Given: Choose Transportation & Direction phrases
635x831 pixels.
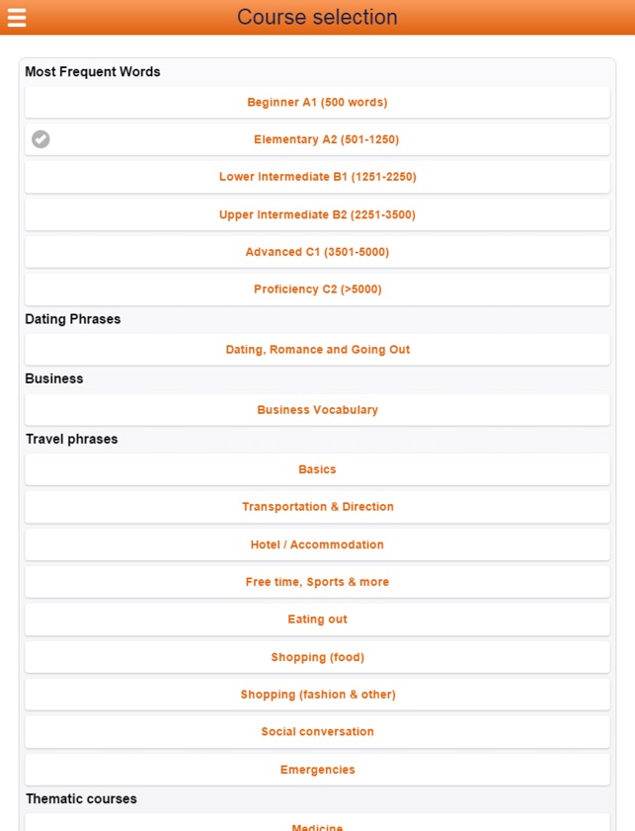Looking at the screenshot, I should [x=317, y=507].
